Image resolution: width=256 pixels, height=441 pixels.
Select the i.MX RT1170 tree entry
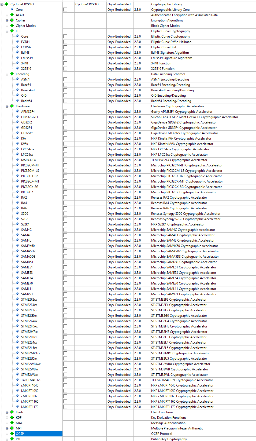tap(29, 407)
